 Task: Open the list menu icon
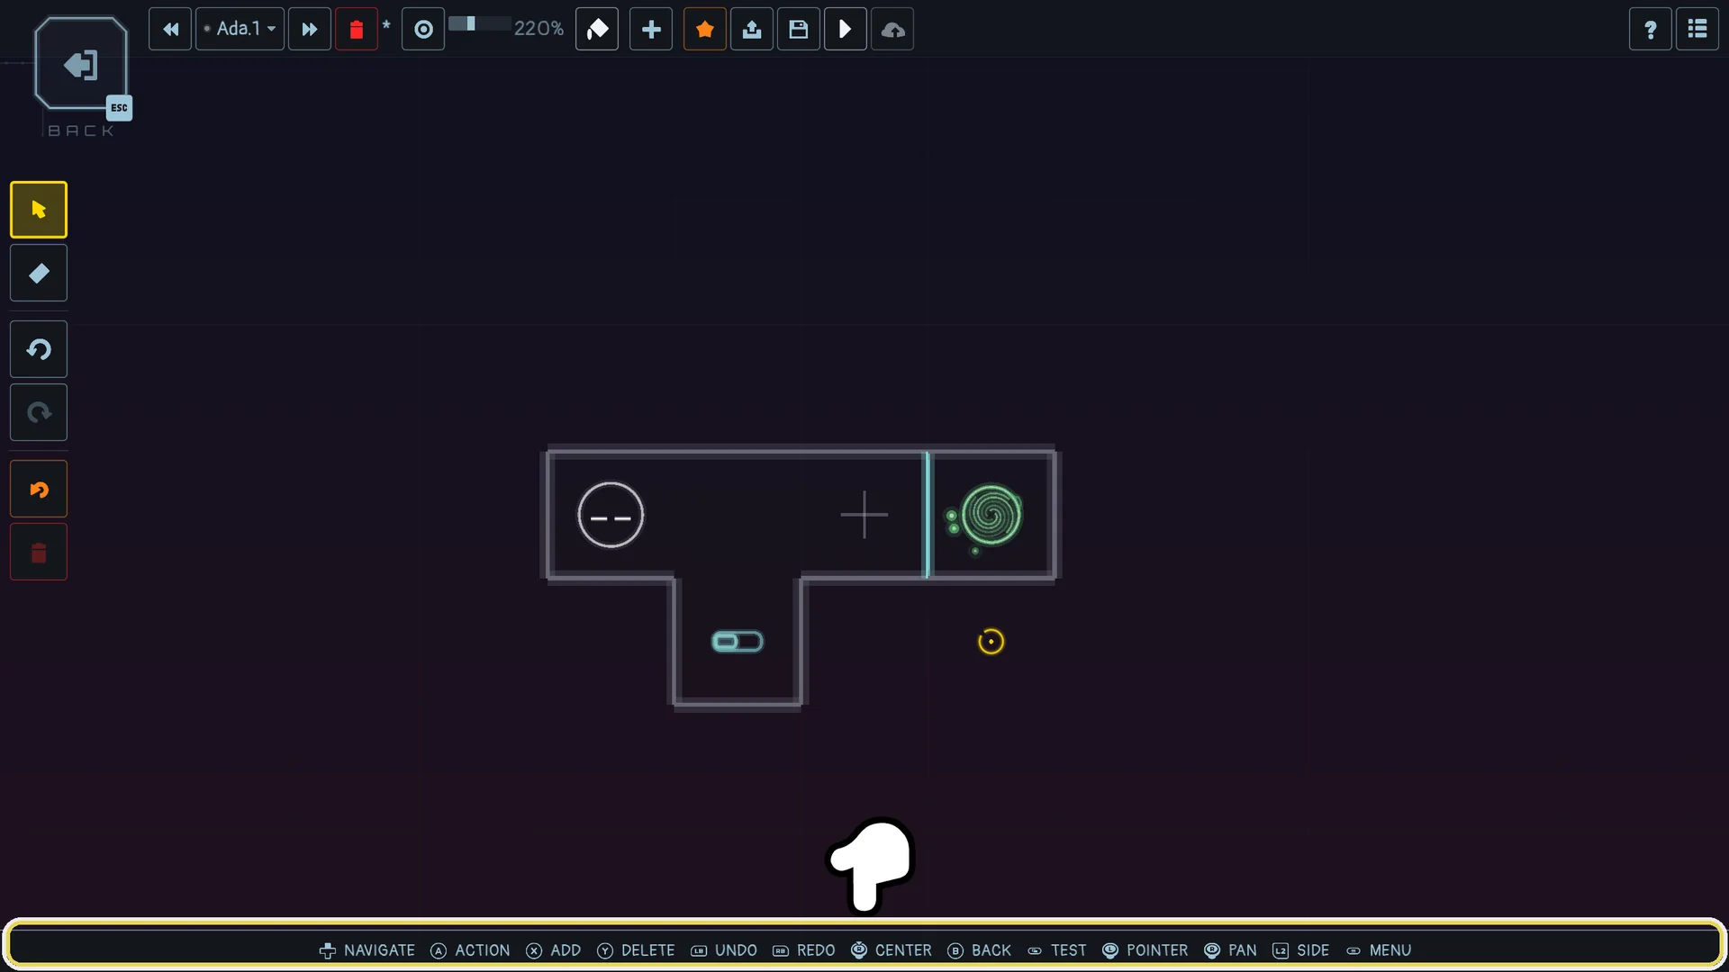(1697, 30)
